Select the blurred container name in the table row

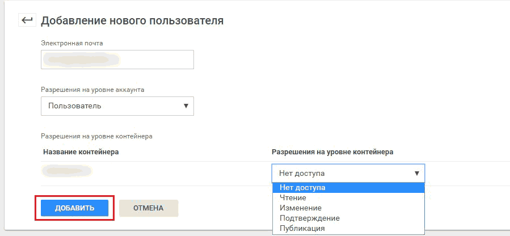click(68, 171)
